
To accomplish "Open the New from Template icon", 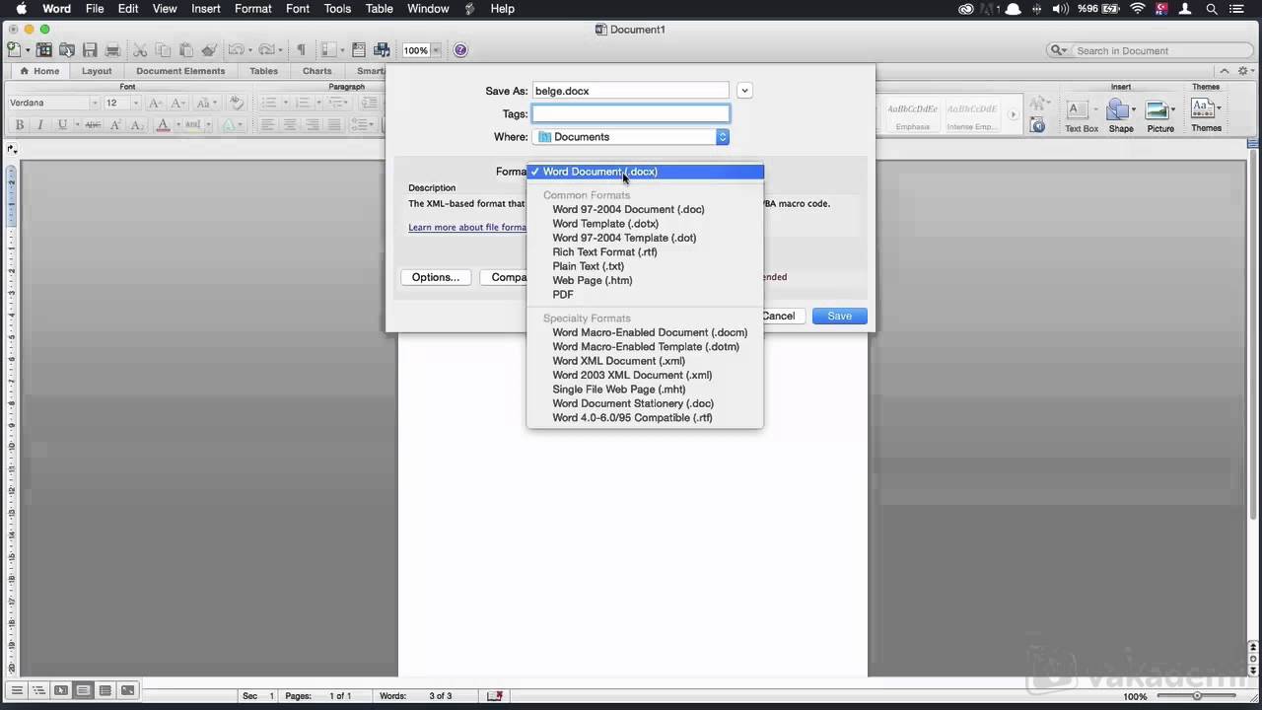I will pyautogui.click(x=44, y=49).
